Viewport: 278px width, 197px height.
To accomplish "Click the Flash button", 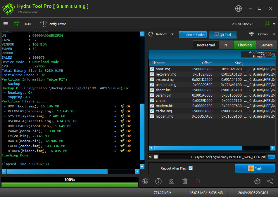I will coord(255,168).
